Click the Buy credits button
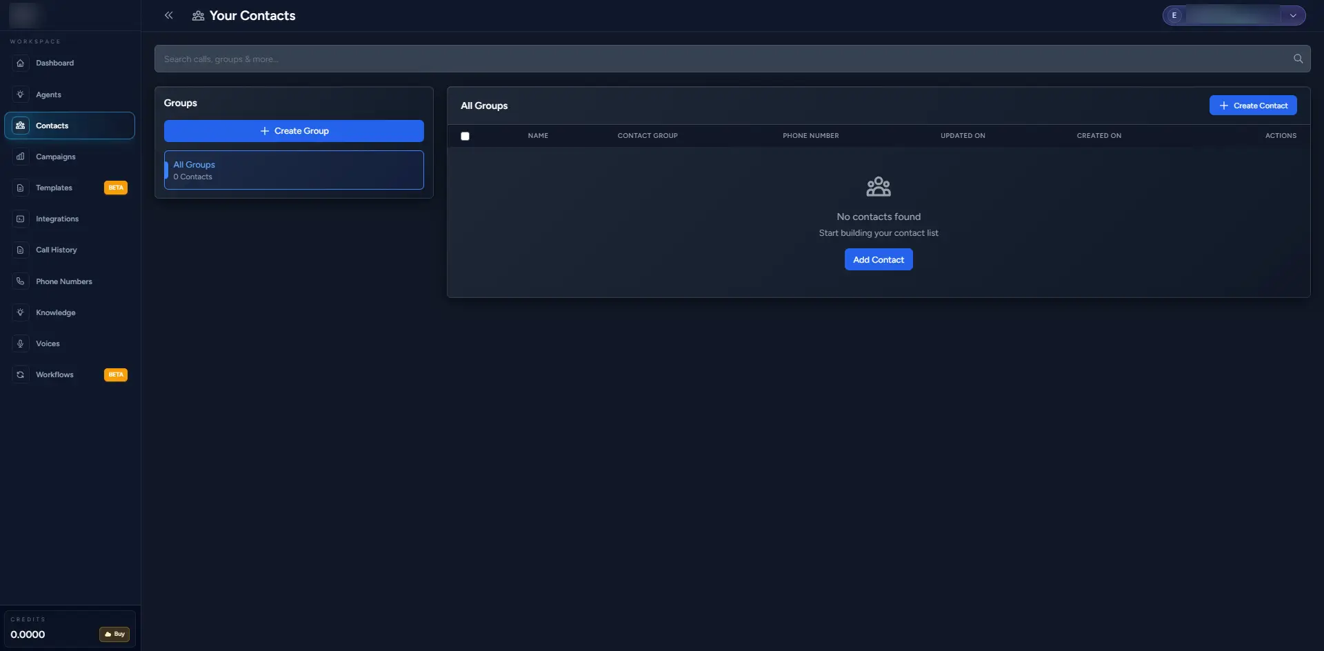 (114, 634)
